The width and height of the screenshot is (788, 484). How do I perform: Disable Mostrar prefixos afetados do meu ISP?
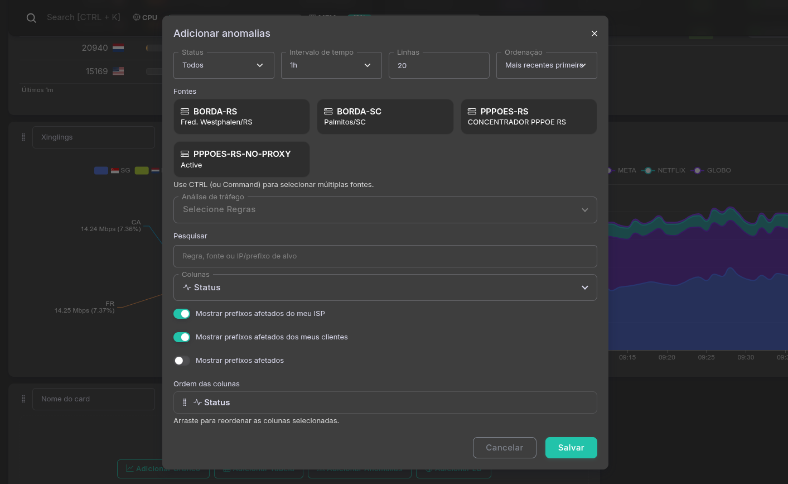(x=182, y=314)
